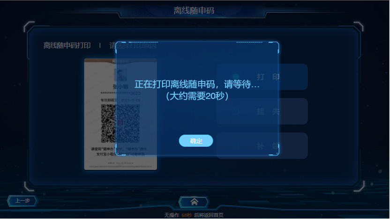390x219 pixels.
Task: Click the avatar photo on the card
Action: (120, 75)
